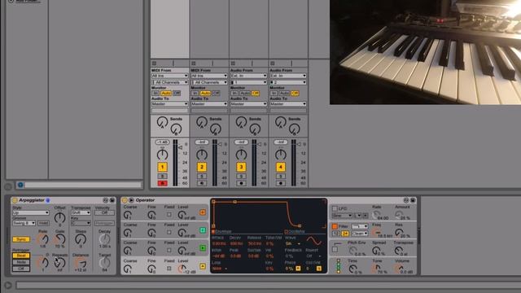Toggle the Operator device activator
This screenshot has height=293, width=521.
(x=125, y=200)
